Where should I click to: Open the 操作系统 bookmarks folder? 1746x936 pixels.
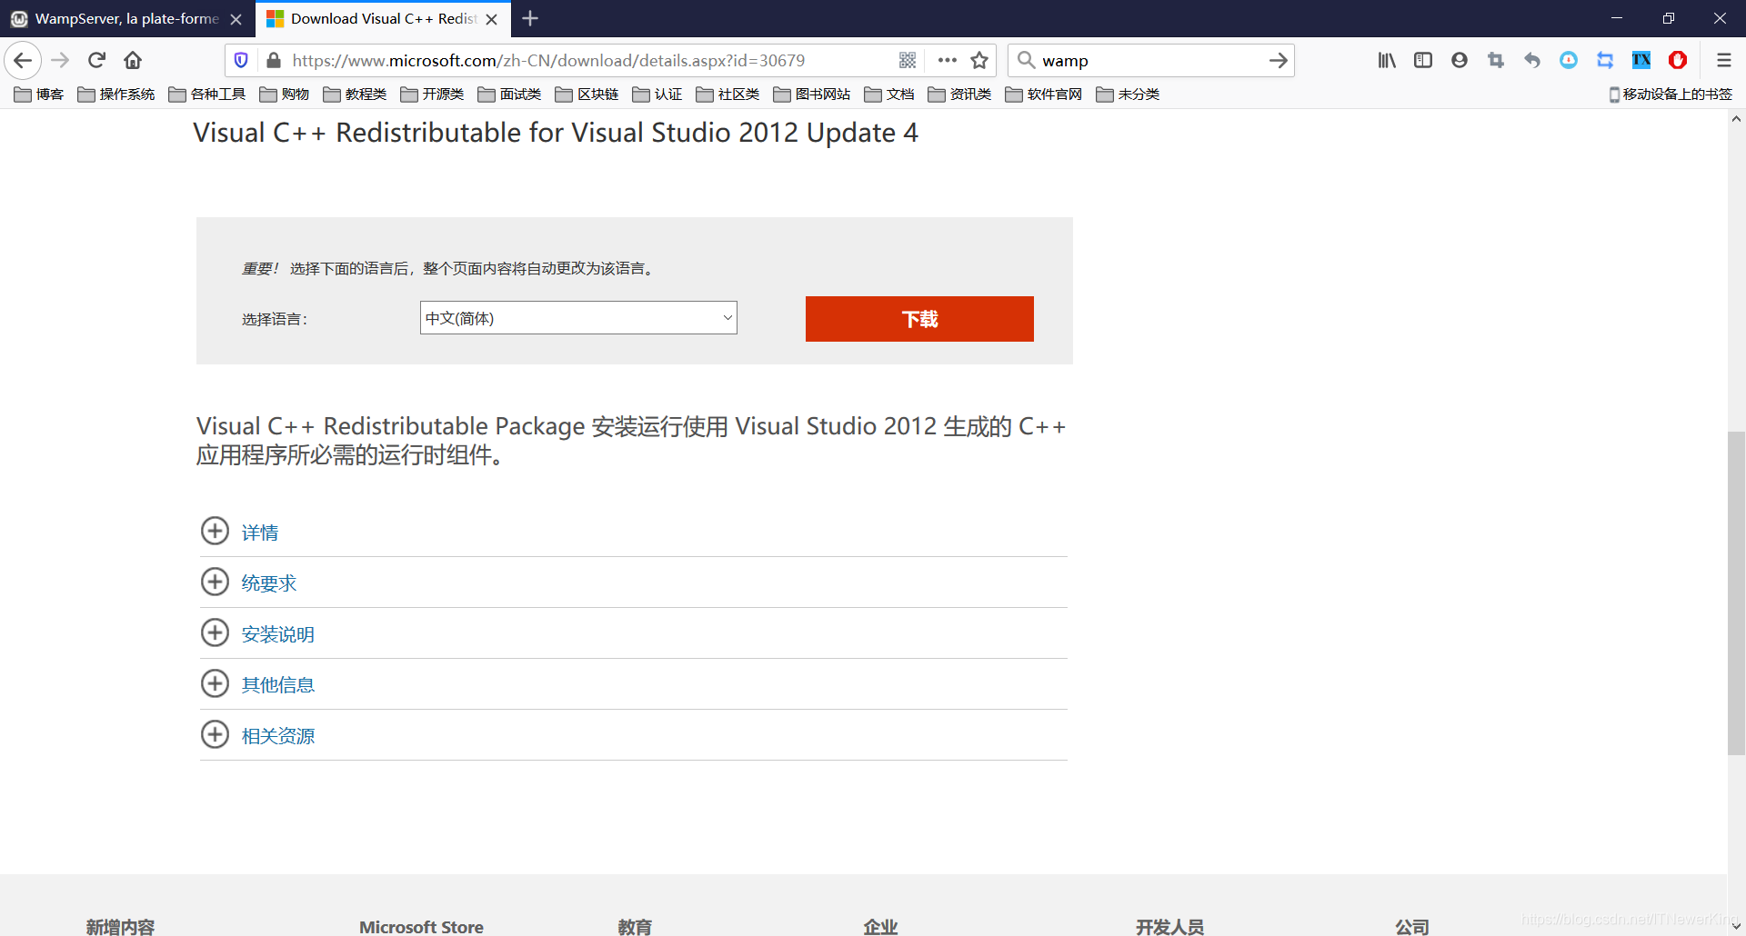pyautogui.click(x=116, y=95)
